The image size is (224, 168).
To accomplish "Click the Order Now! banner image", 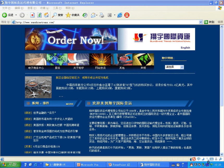I will point(71,39).
